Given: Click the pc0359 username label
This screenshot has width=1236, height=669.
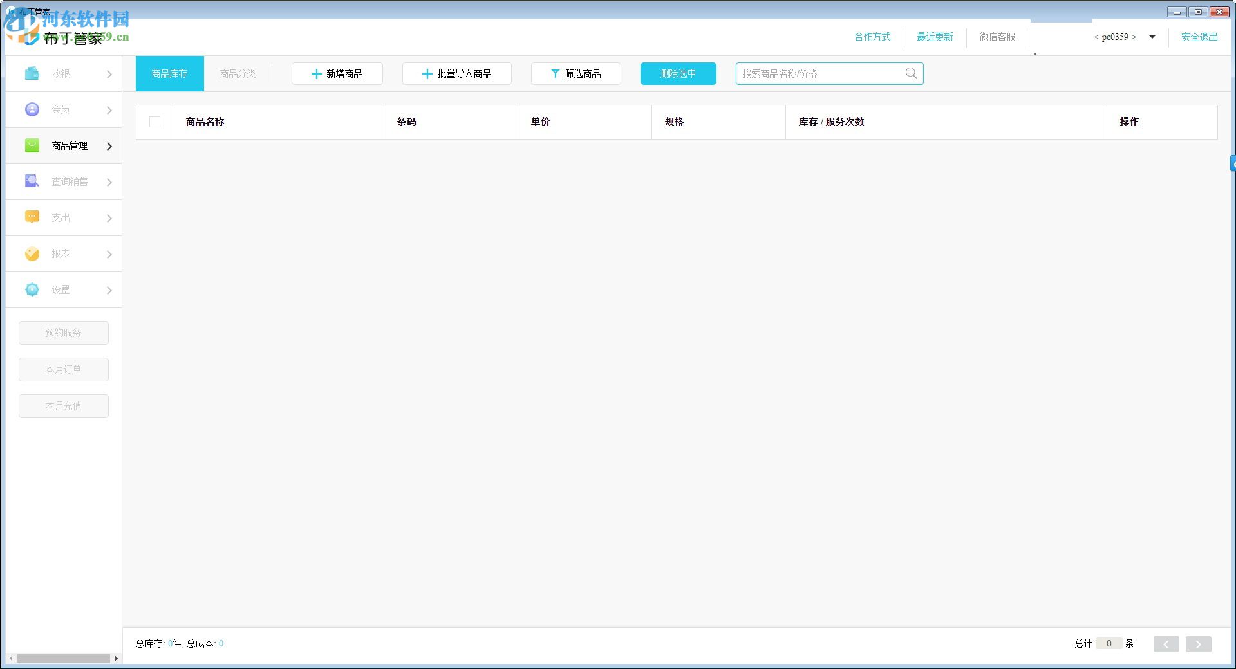Looking at the screenshot, I should click(x=1115, y=37).
